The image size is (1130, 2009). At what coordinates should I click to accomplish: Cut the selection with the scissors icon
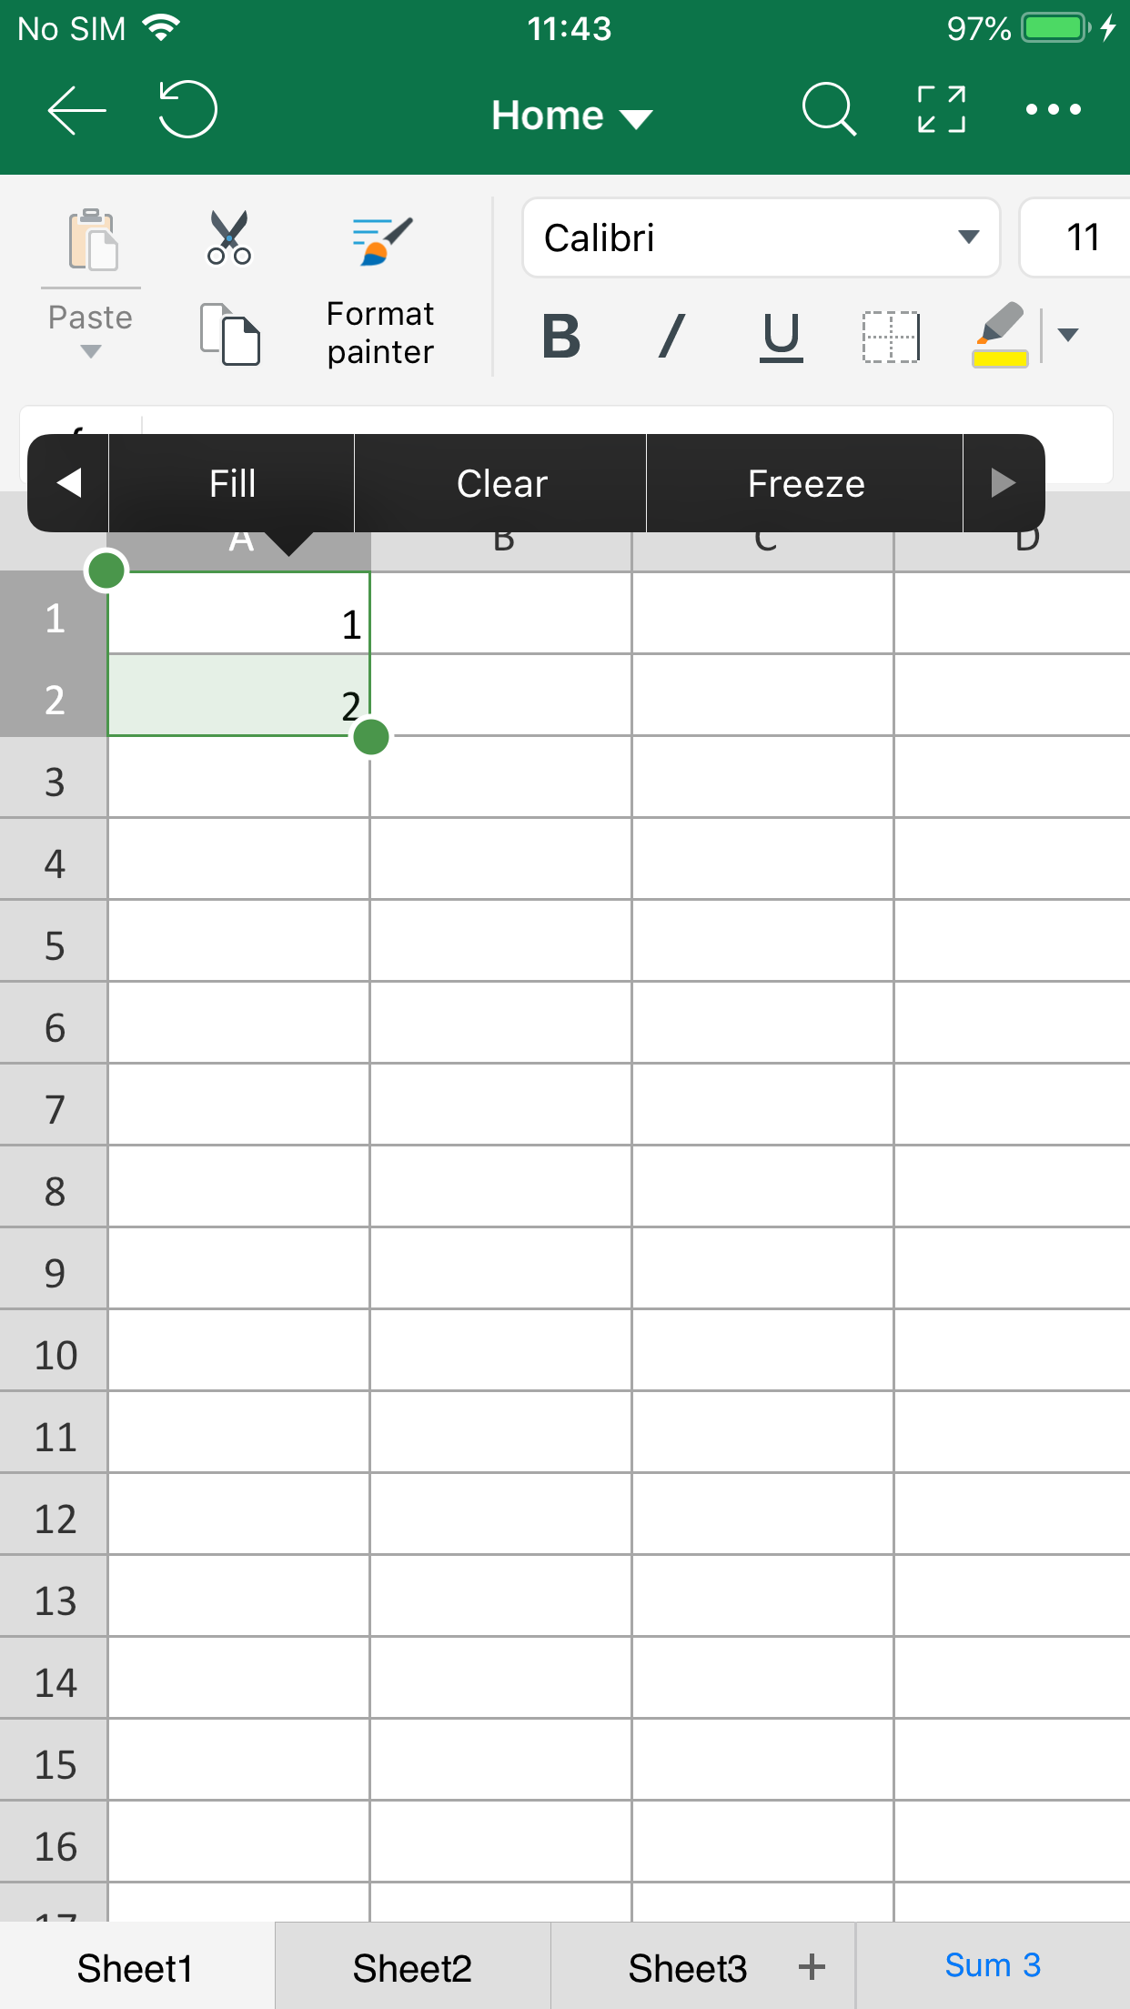[227, 238]
